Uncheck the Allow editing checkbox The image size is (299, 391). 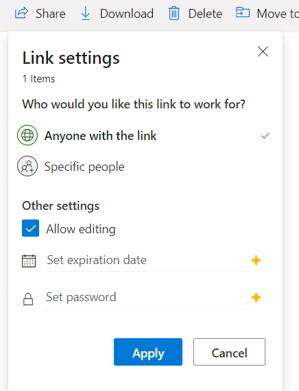[30, 228]
